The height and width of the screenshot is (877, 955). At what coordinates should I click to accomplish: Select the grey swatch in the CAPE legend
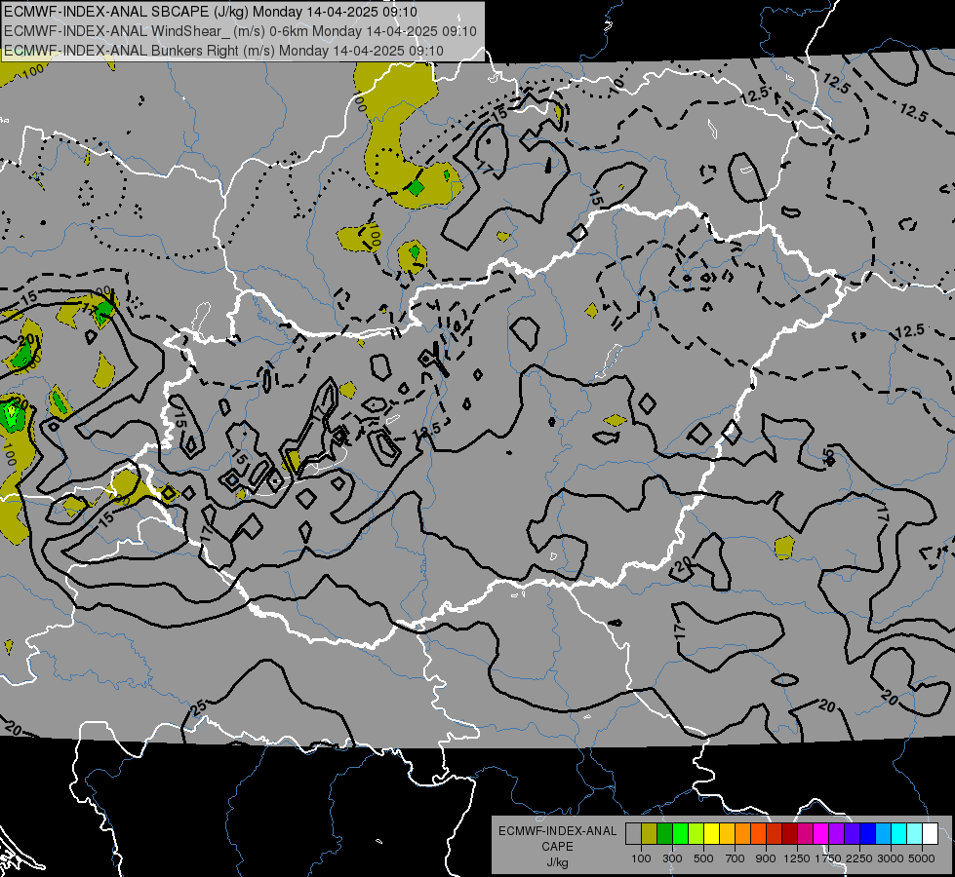[633, 834]
